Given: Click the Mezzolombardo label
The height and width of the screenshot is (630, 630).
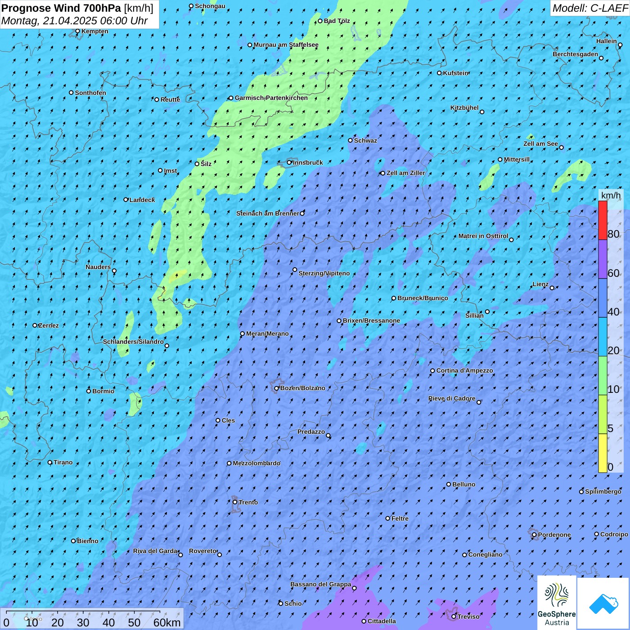Looking at the screenshot, I should coord(256,463).
